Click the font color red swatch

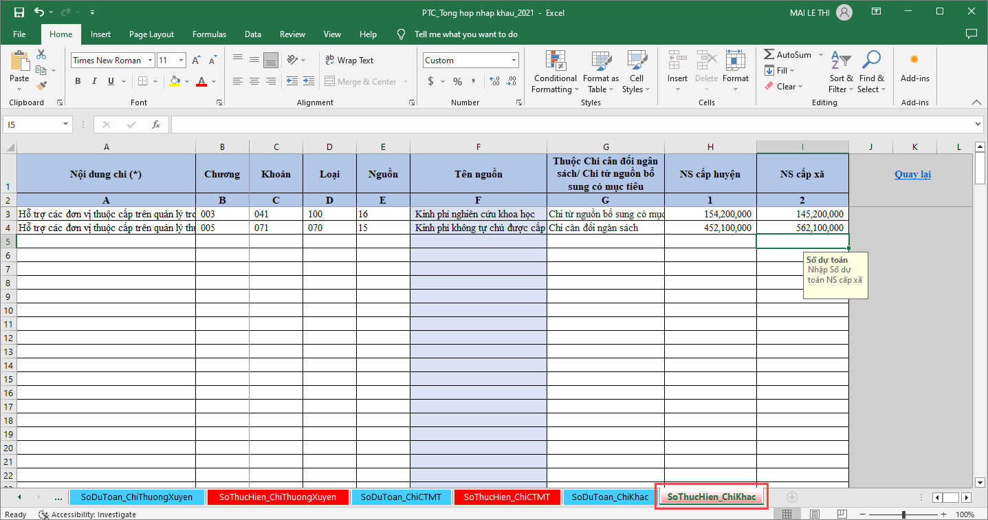pos(201,81)
